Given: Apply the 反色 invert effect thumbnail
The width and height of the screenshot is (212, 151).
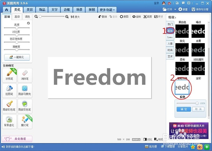Looking at the screenshot, I should [x=182, y=87].
